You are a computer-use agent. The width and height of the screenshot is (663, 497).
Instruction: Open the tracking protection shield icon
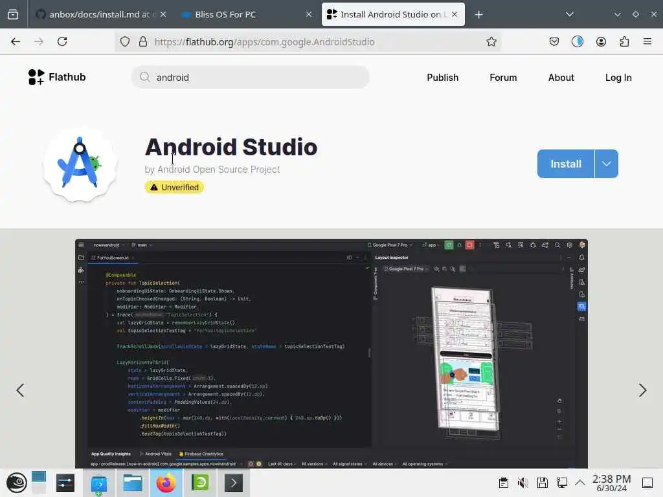click(125, 41)
